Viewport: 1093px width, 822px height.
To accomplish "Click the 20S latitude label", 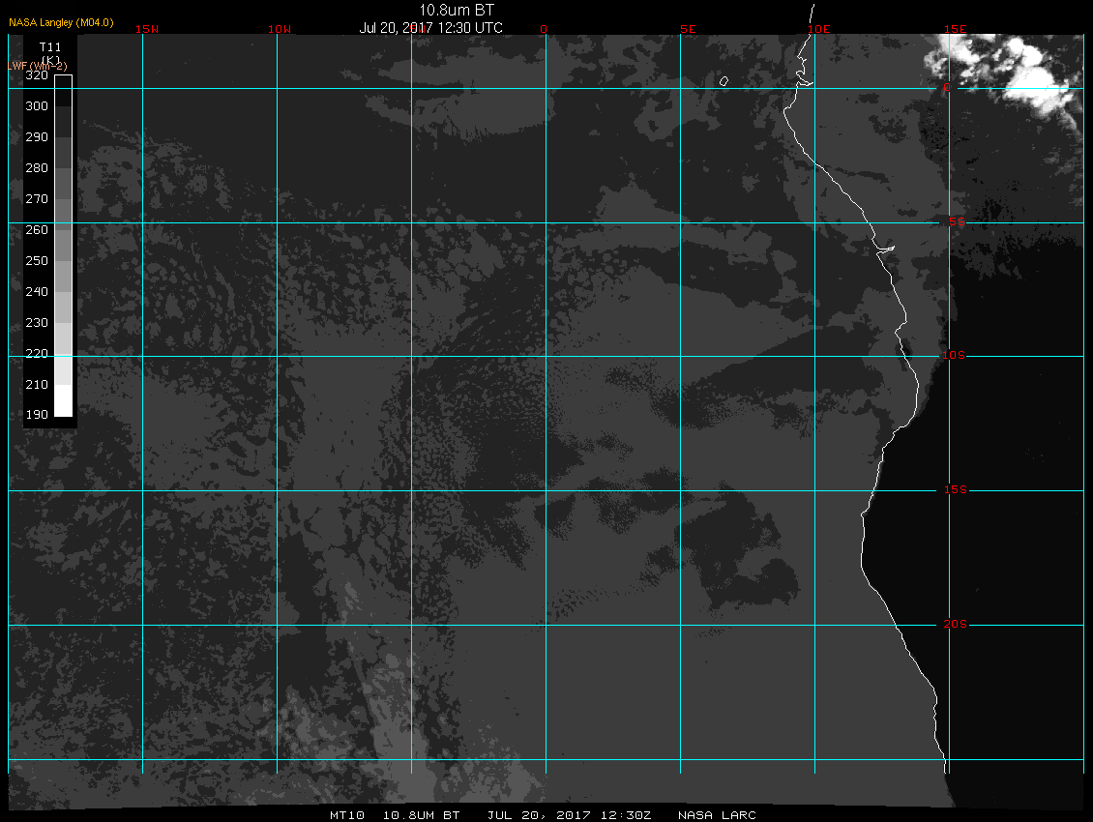I will point(955,624).
